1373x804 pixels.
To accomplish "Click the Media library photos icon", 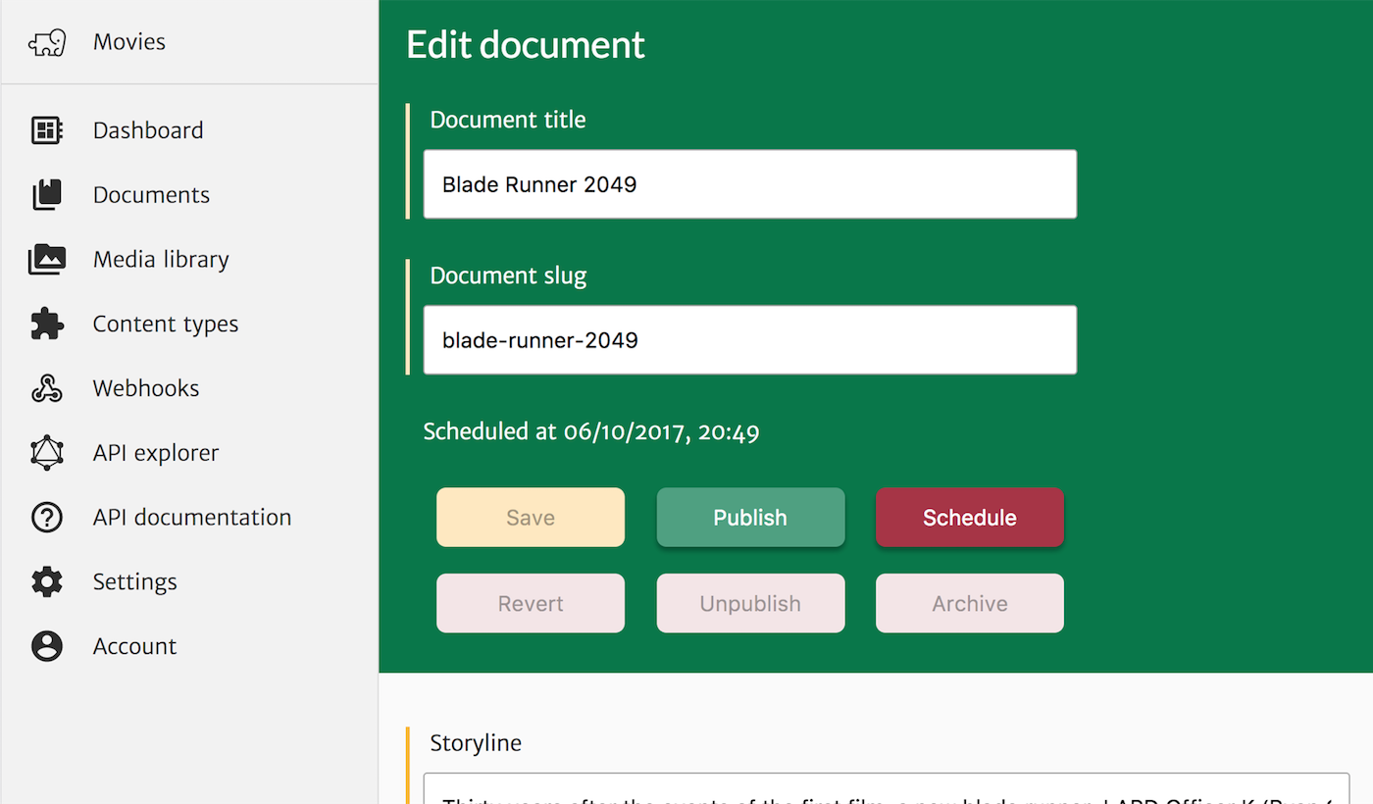I will pyautogui.click(x=47, y=260).
